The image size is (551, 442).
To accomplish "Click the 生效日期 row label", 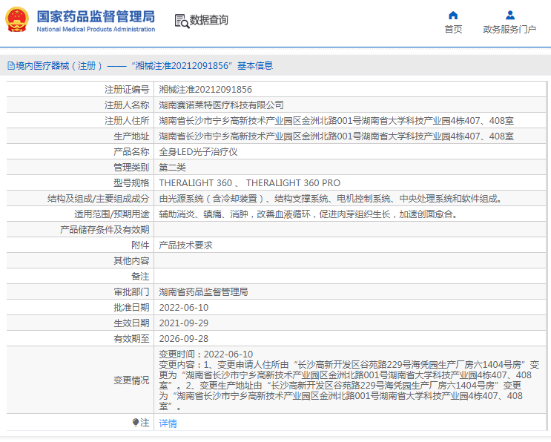I will coord(131,323).
